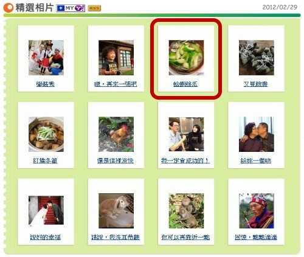Open the 變裝秀 costume family thumbnail
The width and height of the screenshot is (304, 257).
pyautogui.click(x=46, y=58)
